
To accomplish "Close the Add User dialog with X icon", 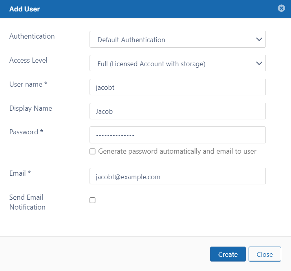I will 281,8.
